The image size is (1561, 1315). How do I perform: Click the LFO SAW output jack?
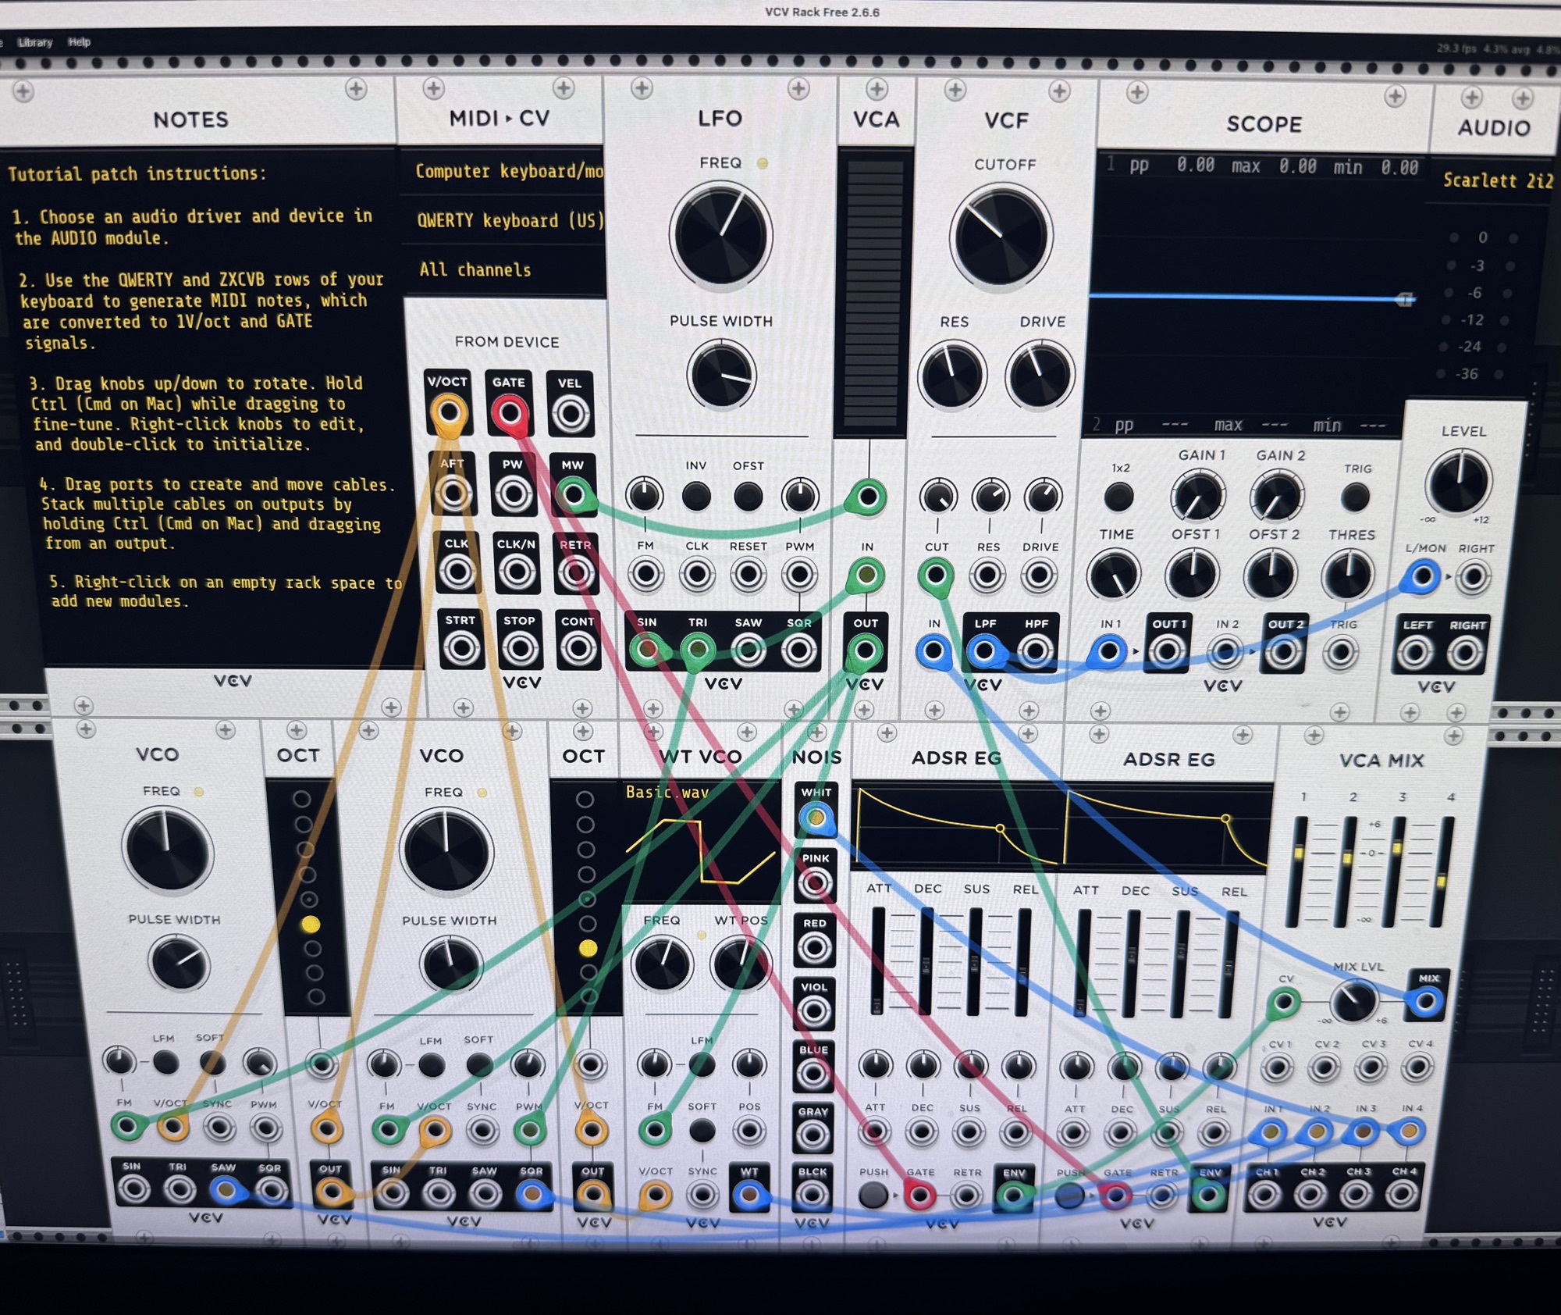pos(748,650)
